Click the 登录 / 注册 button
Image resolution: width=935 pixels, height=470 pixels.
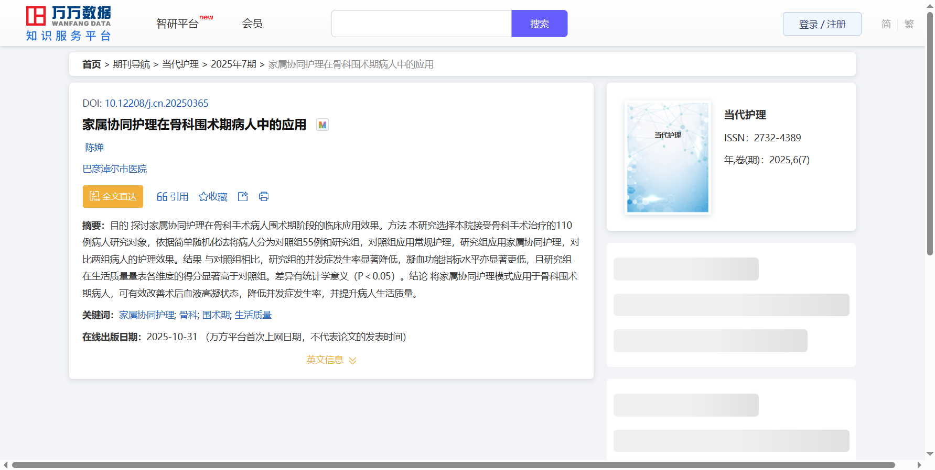point(822,24)
